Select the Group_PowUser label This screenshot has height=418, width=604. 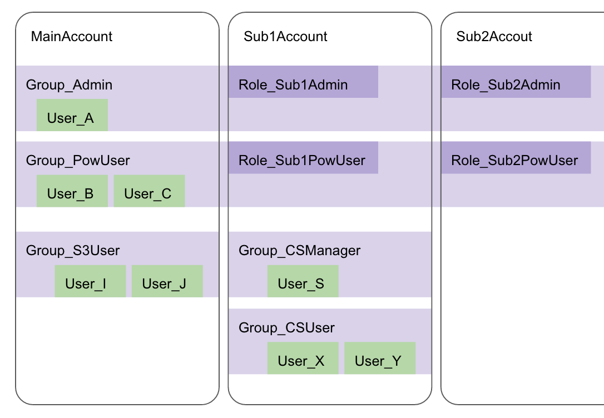pos(78,161)
